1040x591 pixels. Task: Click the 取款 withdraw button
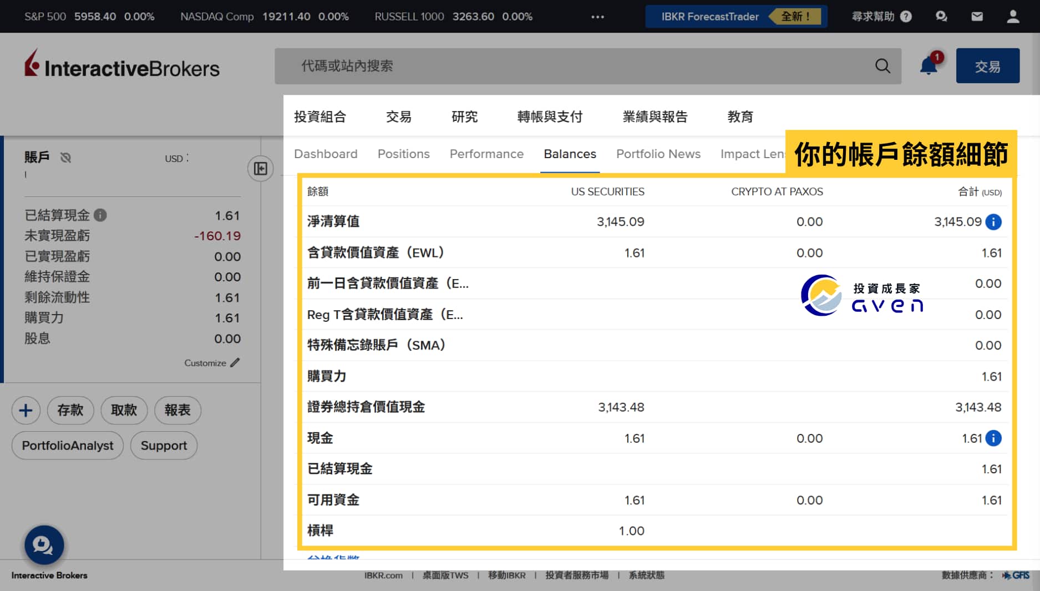click(x=124, y=410)
